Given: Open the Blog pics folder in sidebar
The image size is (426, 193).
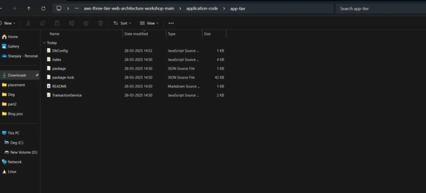Looking at the screenshot, I should 15,114.
